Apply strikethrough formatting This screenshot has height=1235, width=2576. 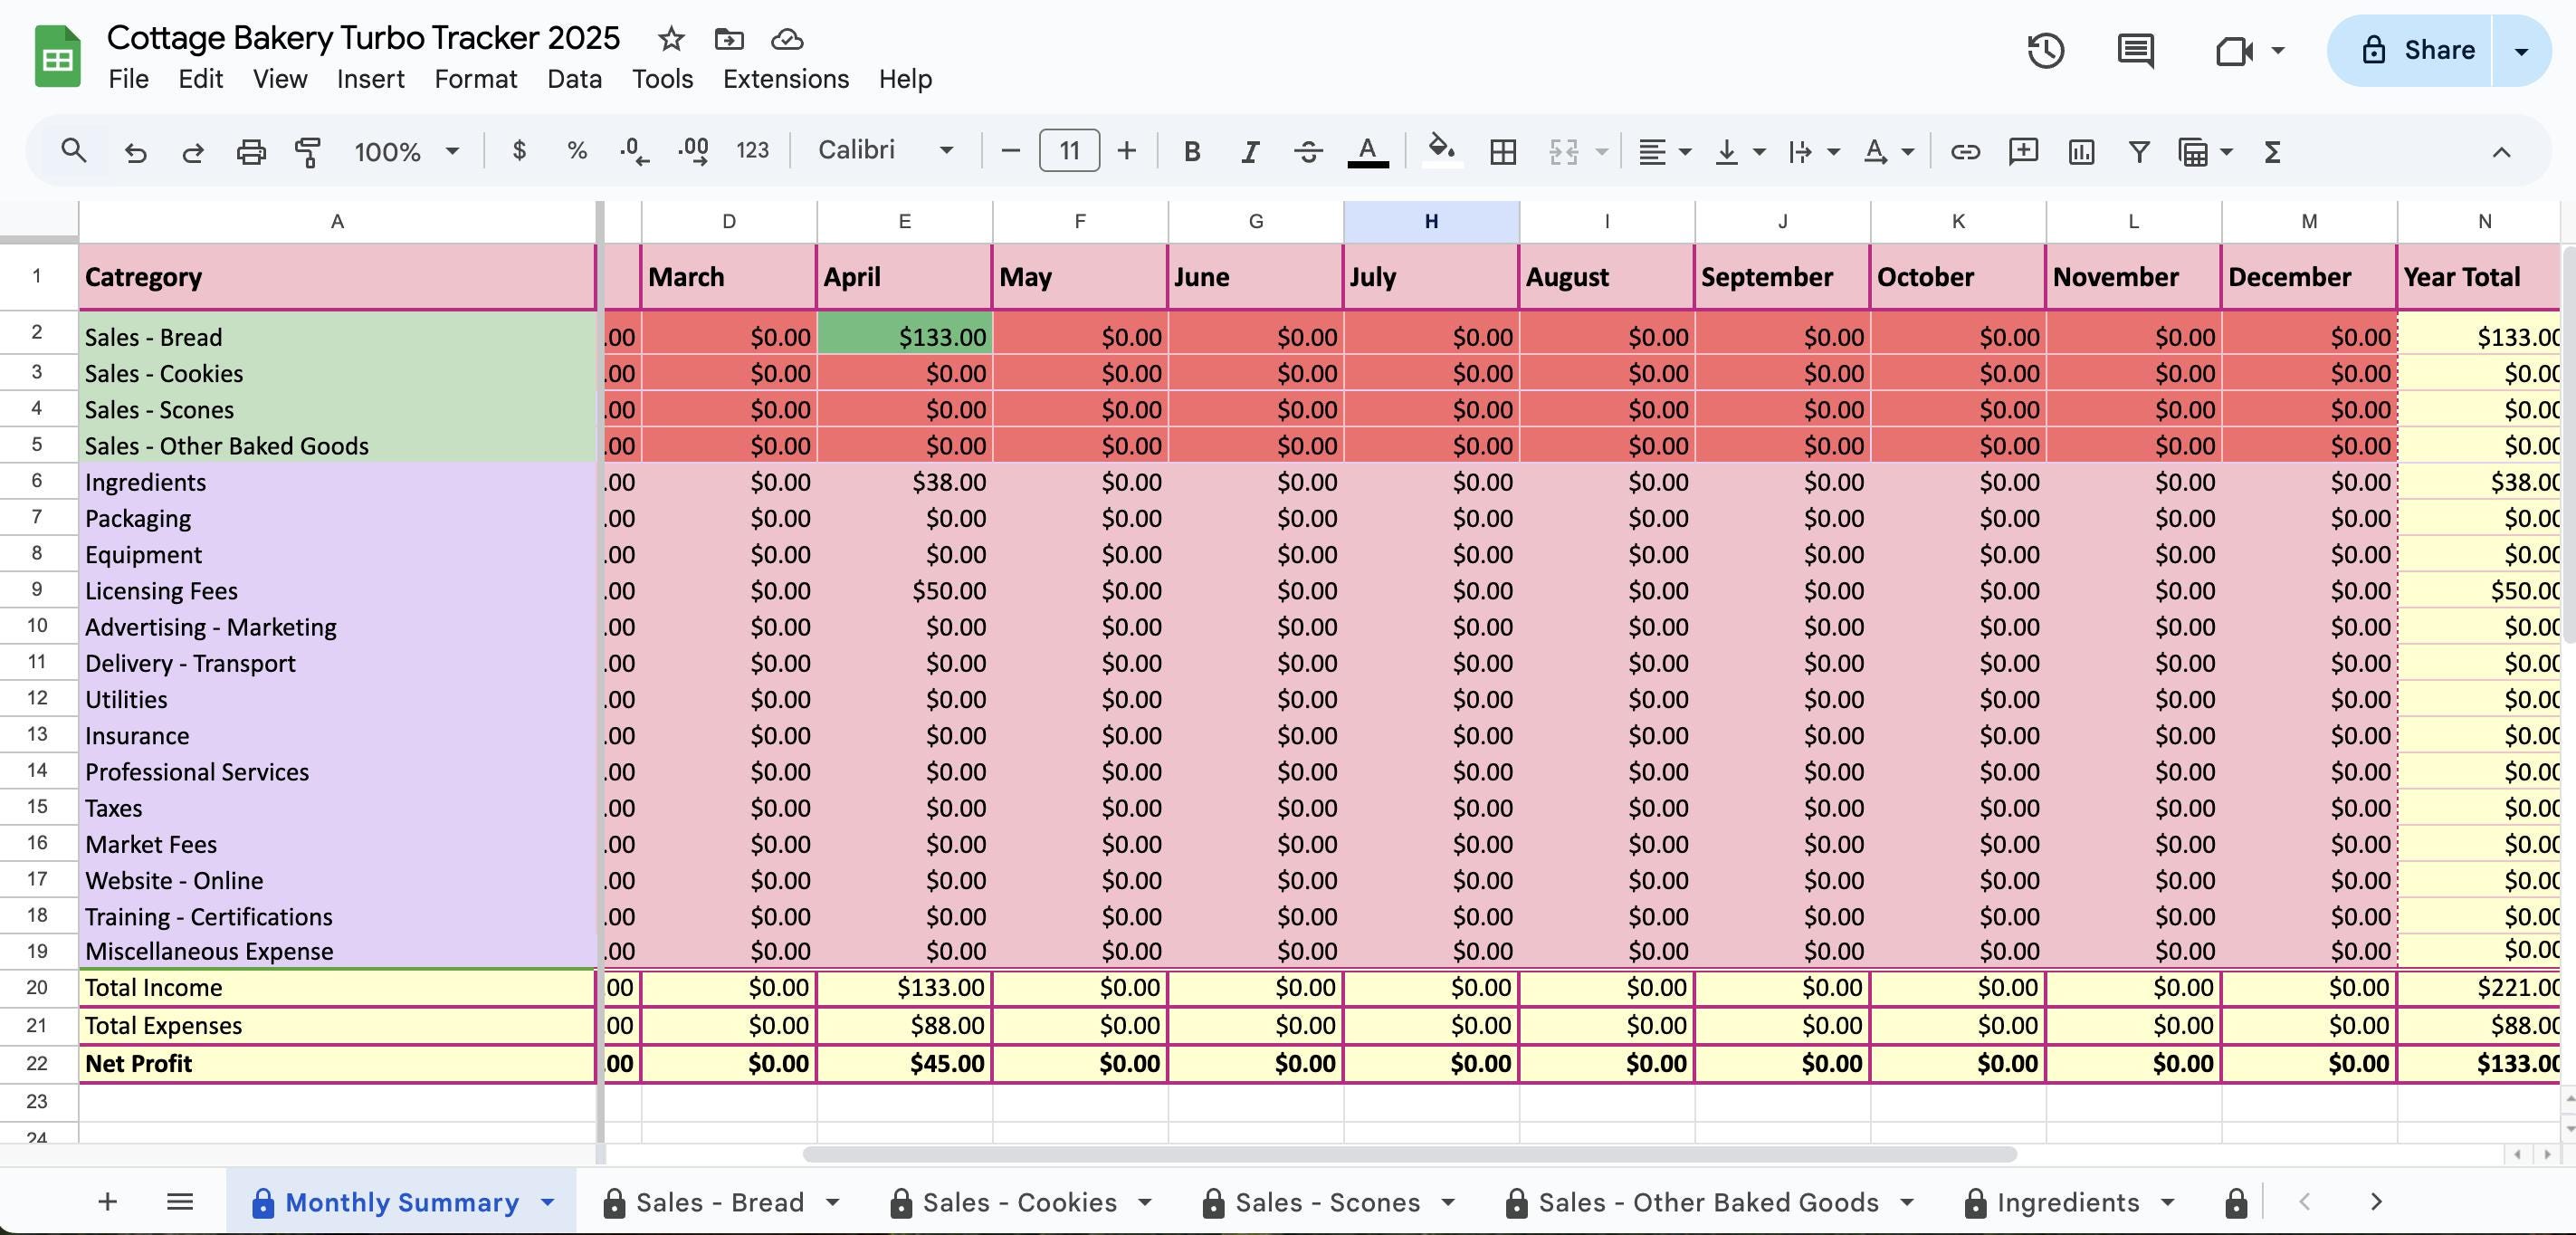(x=1307, y=151)
